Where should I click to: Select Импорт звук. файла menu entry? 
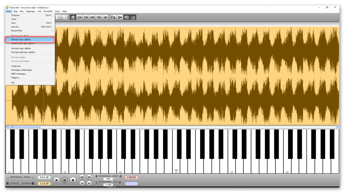tap(30, 40)
